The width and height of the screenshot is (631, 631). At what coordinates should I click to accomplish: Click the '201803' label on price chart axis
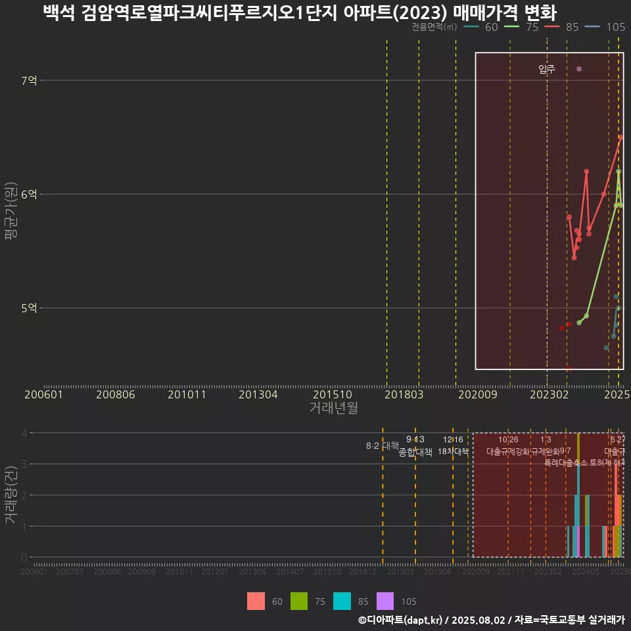[x=404, y=394]
